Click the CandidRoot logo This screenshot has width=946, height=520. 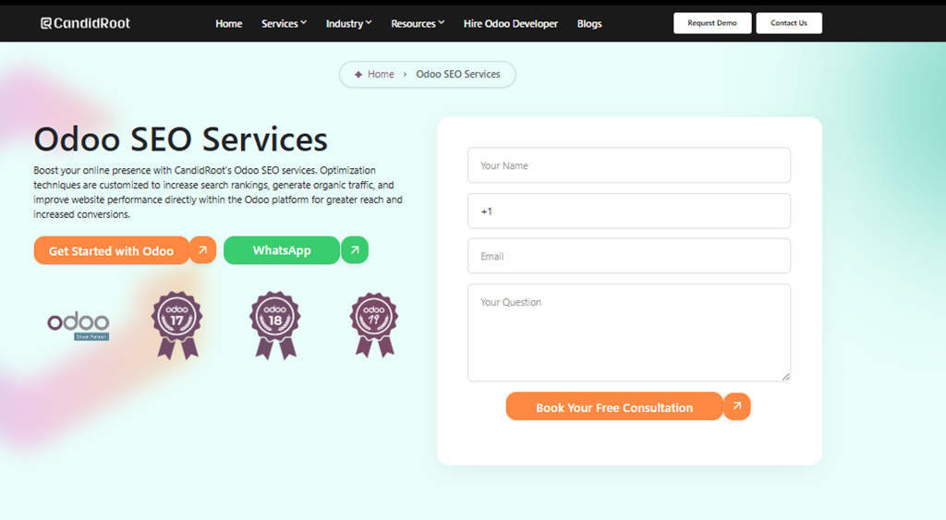click(85, 23)
